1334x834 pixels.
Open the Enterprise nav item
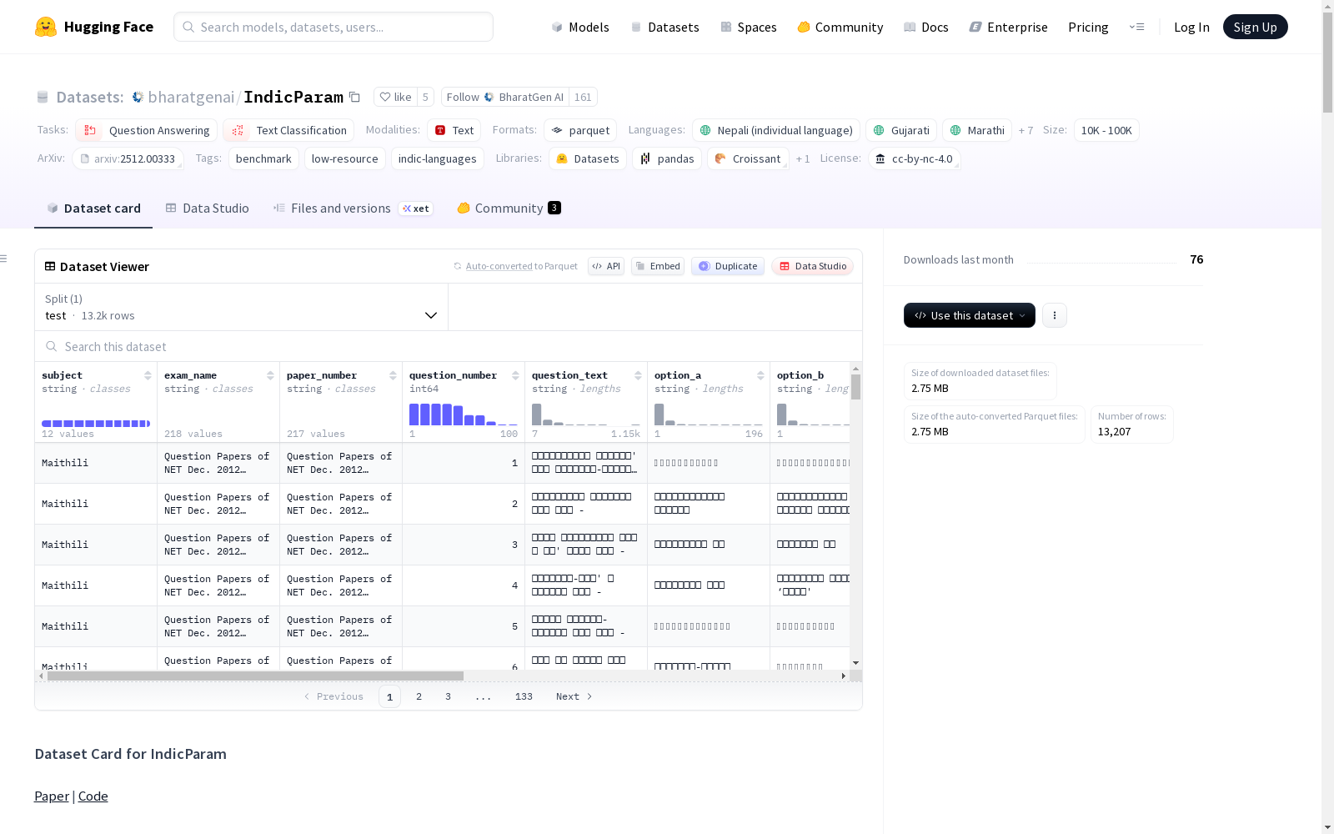(x=1009, y=27)
